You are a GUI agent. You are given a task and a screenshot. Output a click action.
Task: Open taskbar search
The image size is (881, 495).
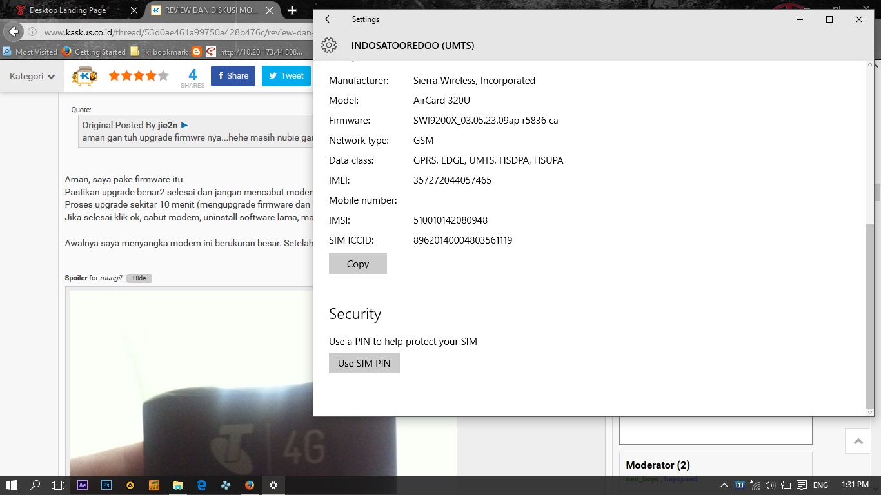click(x=35, y=485)
